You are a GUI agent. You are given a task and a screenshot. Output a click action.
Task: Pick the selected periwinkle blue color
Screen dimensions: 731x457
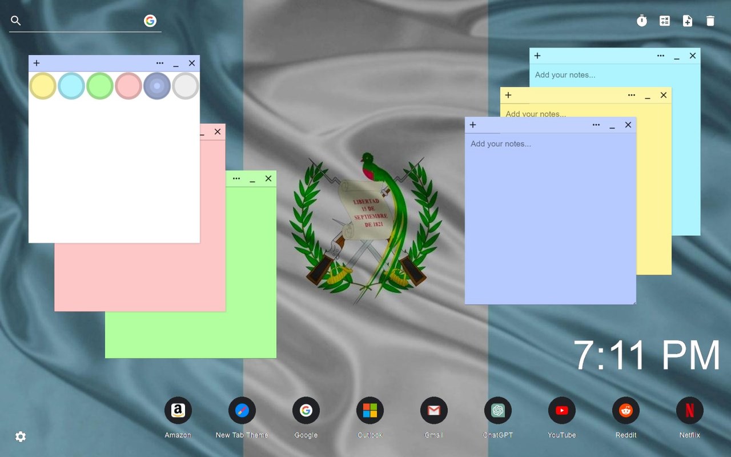(157, 86)
